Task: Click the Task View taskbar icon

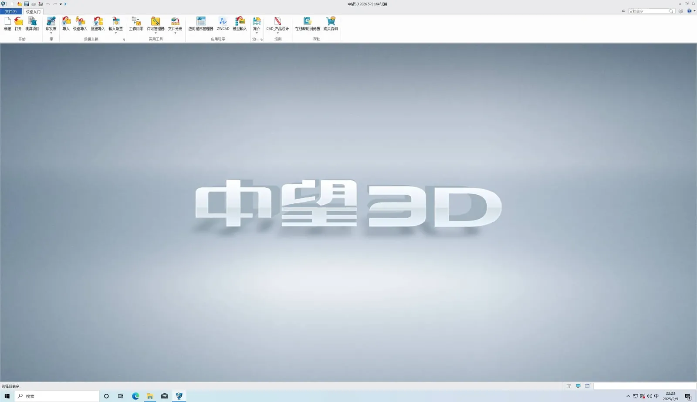Action: pos(121,396)
